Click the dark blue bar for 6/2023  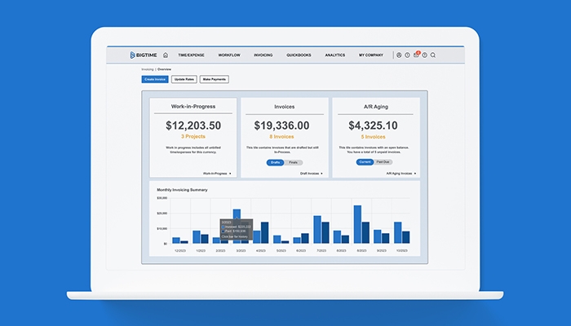[x=305, y=238]
